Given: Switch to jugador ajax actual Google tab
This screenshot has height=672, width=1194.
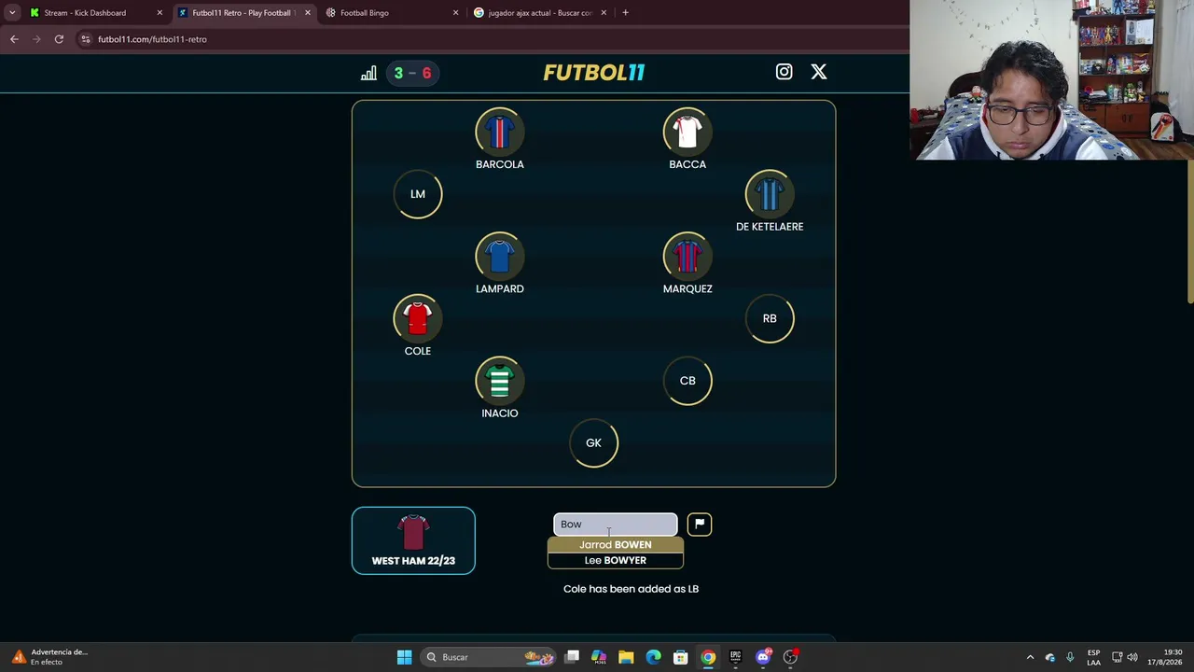Looking at the screenshot, I should click(x=540, y=13).
